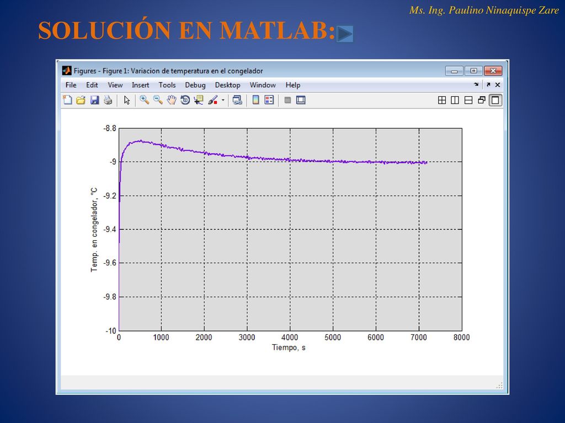Click the 'Temp. en congelador, °C' axis label
The height and width of the screenshot is (423, 565).
pos(94,230)
